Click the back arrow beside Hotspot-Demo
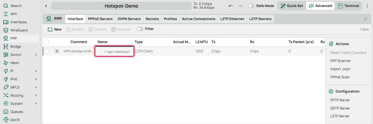This screenshot has width=373, height=124. tap(46, 6)
